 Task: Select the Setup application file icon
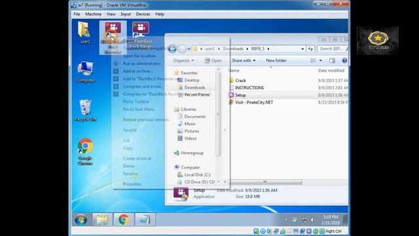pos(231,95)
